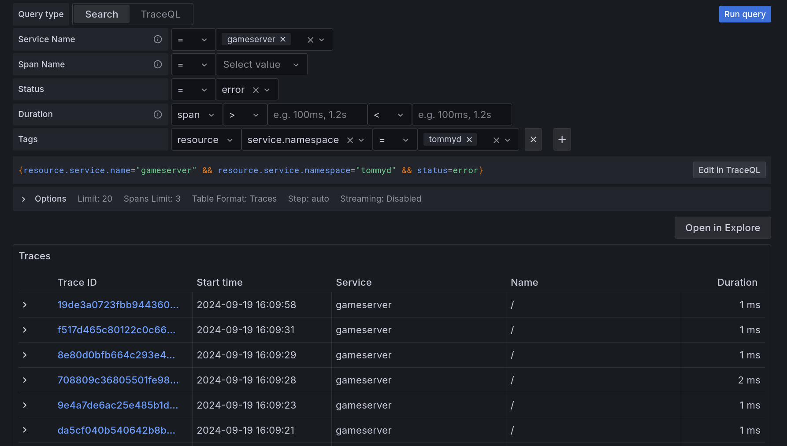
Task: Expand the Options section
Action: (x=23, y=199)
